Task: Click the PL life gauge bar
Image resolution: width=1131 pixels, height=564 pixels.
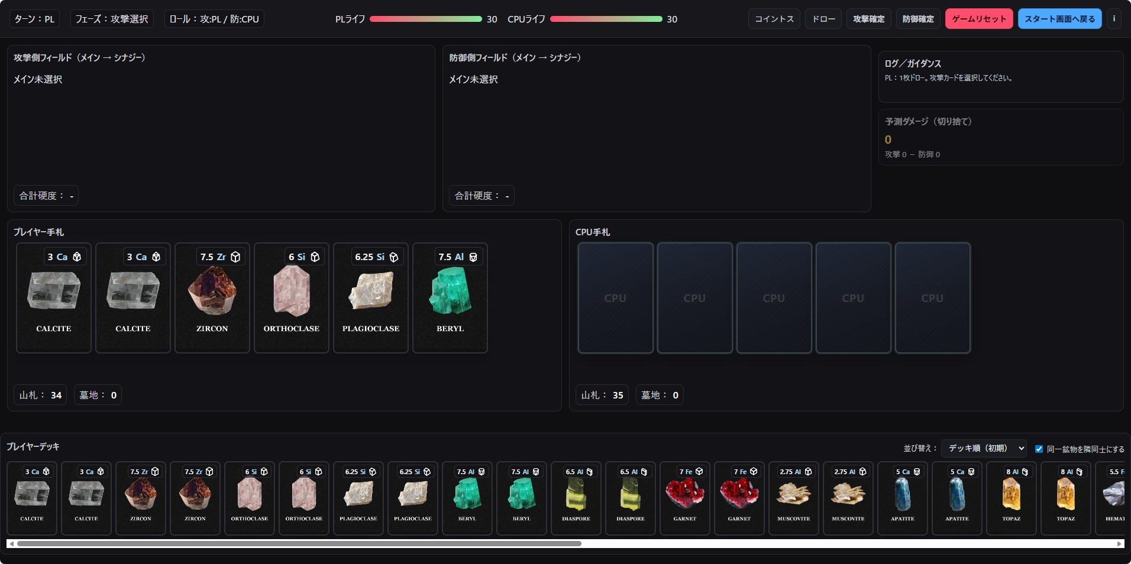Action: 425,19
